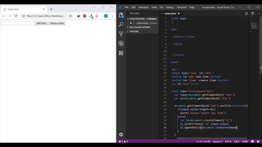
Task: Click line number 21 in the gutter
Action: (165, 91)
